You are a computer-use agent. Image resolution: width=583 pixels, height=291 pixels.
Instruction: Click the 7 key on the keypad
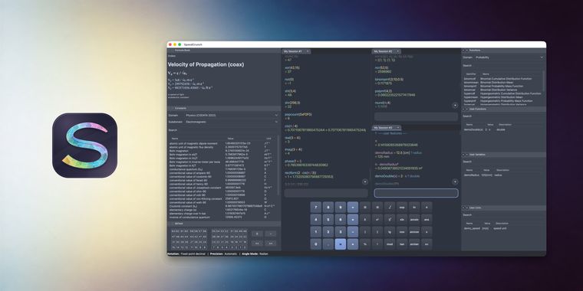[x=316, y=207]
